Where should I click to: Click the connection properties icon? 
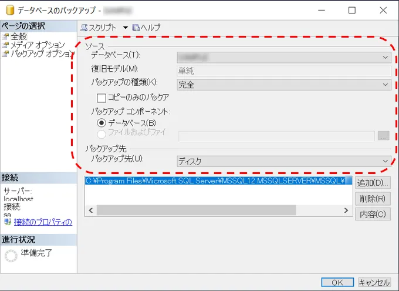tap(7, 222)
